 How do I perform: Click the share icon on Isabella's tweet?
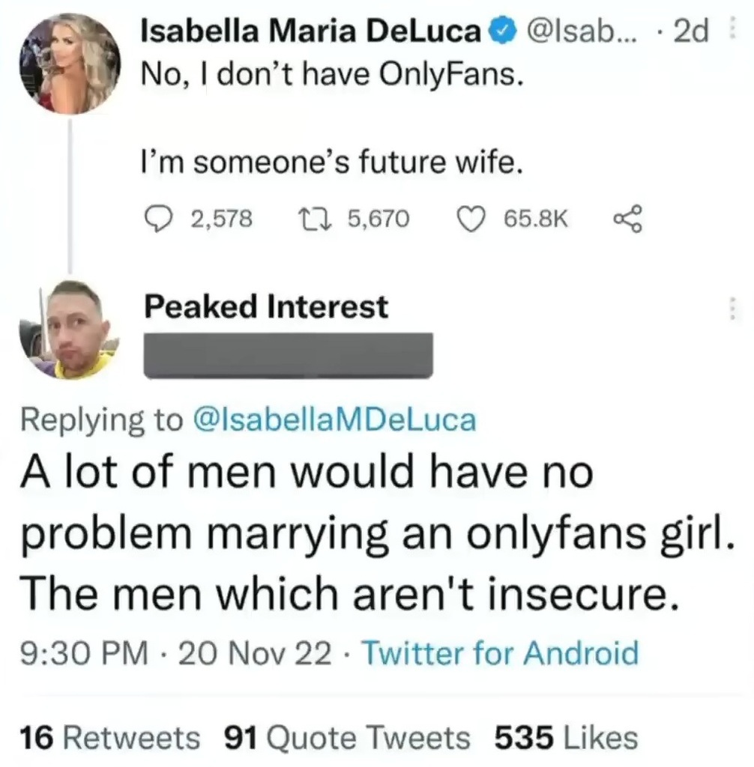tap(624, 219)
